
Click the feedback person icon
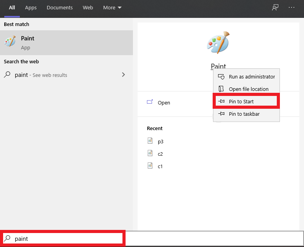click(275, 7)
